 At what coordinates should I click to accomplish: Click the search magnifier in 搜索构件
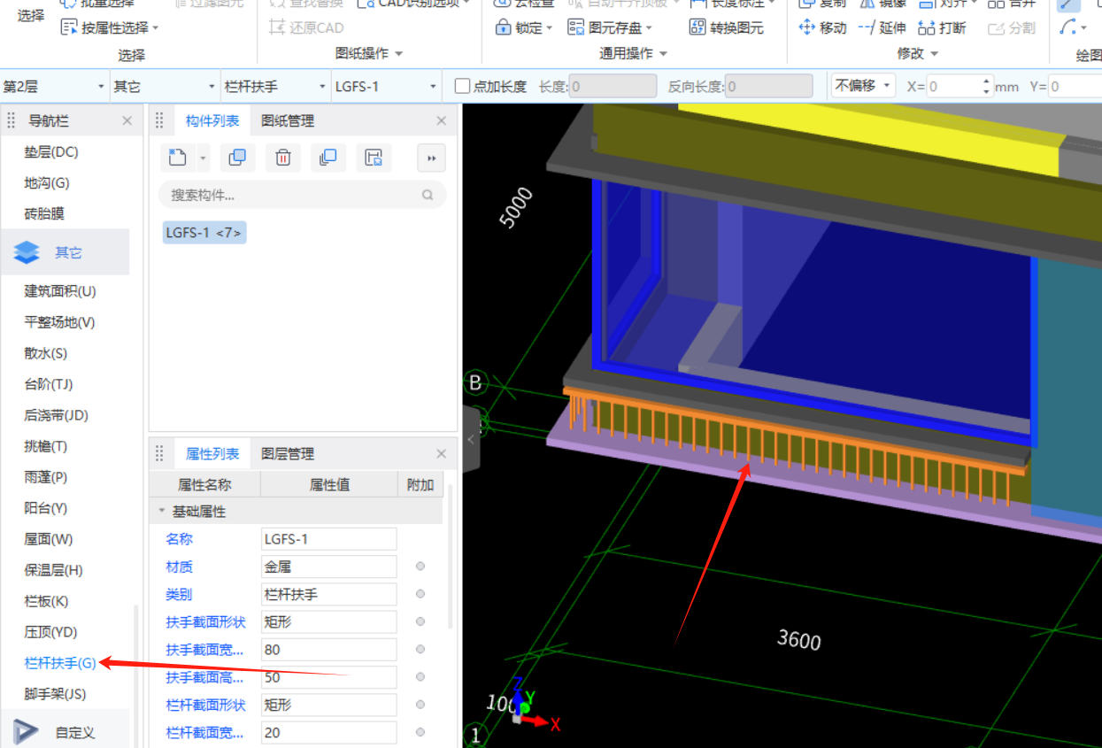click(x=428, y=195)
